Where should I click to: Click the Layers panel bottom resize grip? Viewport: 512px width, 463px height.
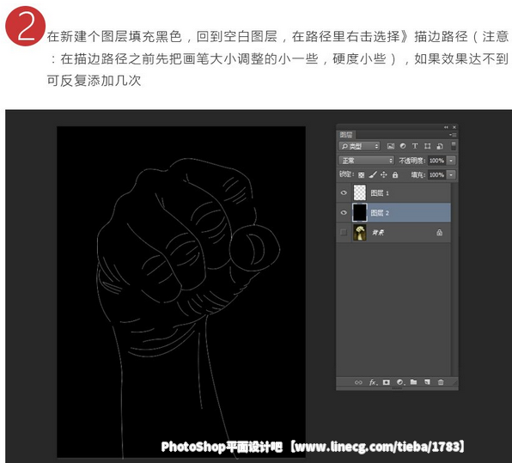point(397,388)
